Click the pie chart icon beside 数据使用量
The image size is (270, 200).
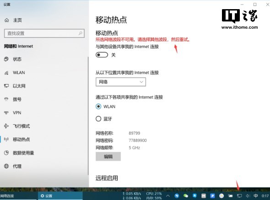tap(6, 153)
